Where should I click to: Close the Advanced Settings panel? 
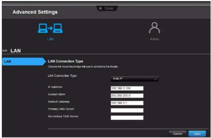(107, 8)
